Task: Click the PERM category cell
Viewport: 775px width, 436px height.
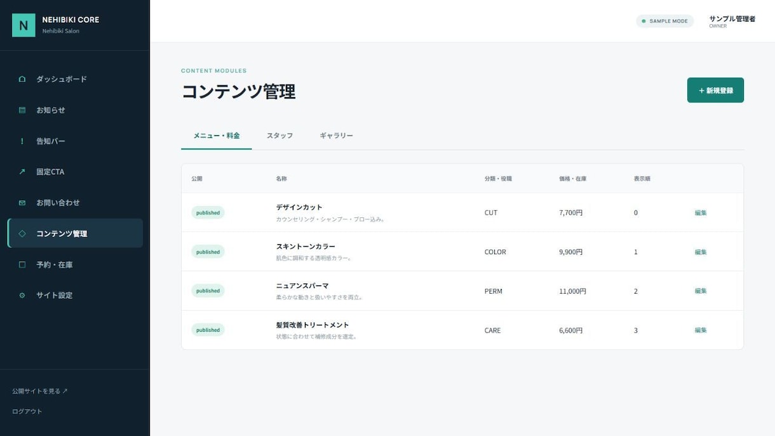Action: tap(494, 291)
